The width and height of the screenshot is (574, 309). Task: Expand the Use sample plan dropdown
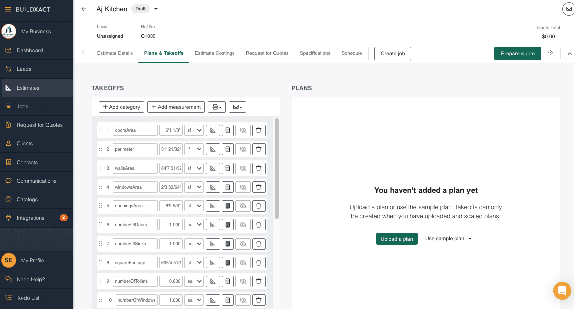point(448,239)
